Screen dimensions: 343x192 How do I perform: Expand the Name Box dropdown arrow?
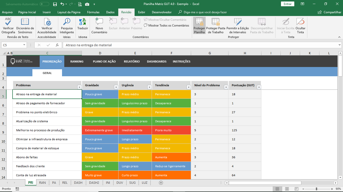[x=24, y=45]
